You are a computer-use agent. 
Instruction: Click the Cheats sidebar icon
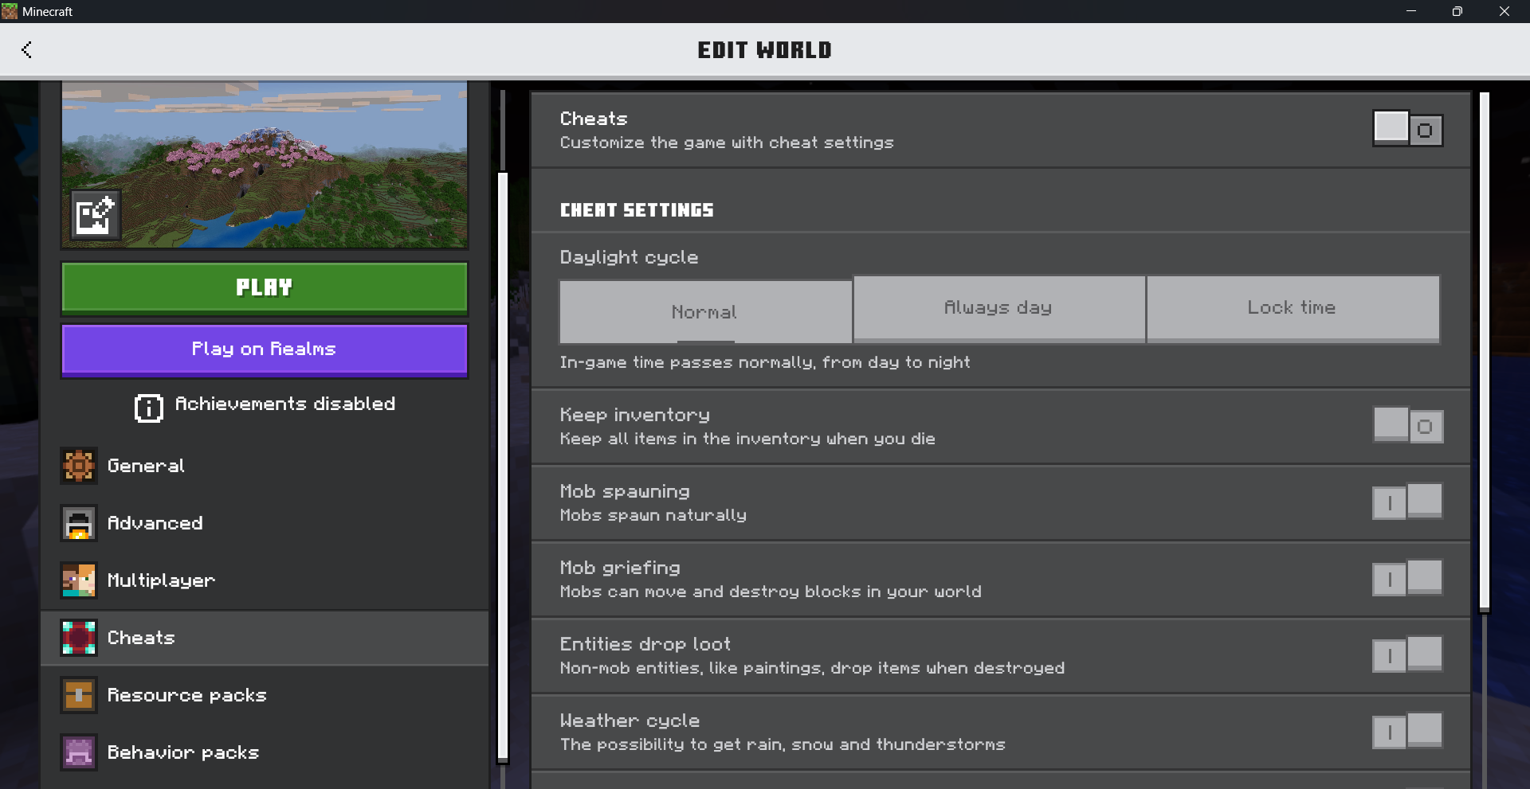(79, 638)
